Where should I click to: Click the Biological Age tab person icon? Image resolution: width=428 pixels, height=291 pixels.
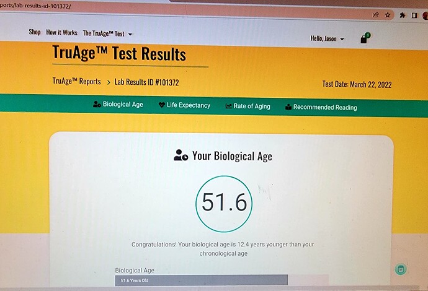(97, 104)
